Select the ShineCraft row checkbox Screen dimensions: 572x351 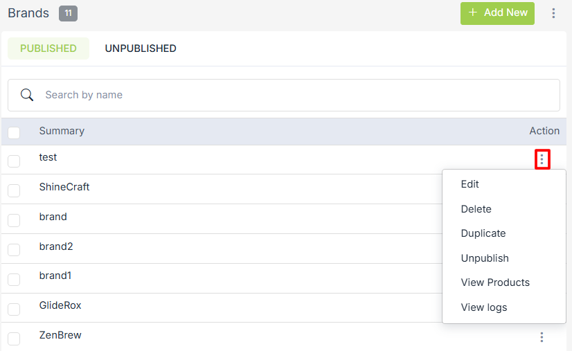pos(14,190)
